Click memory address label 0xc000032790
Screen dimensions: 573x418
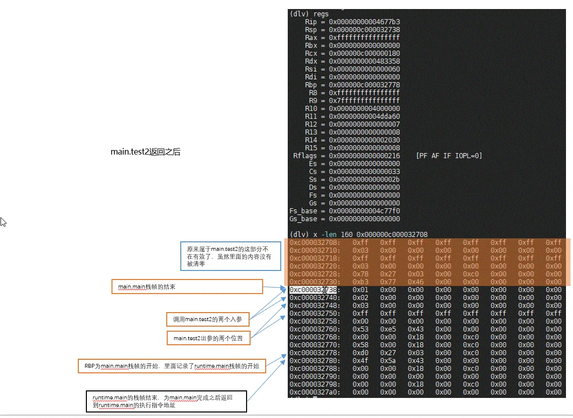coord(315,377)
